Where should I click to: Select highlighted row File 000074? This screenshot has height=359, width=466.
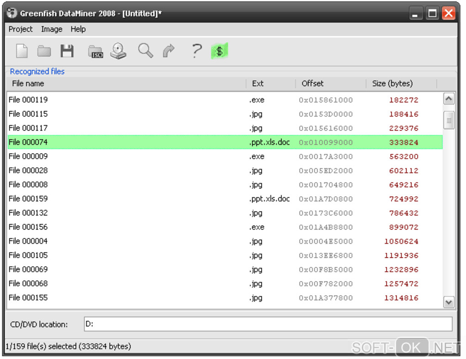[x=225, y=142]
